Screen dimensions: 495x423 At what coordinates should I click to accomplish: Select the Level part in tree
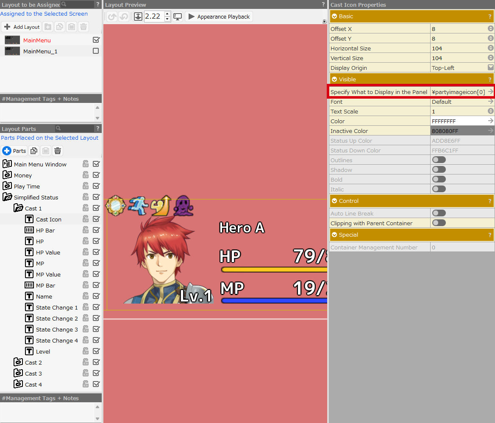43,351
